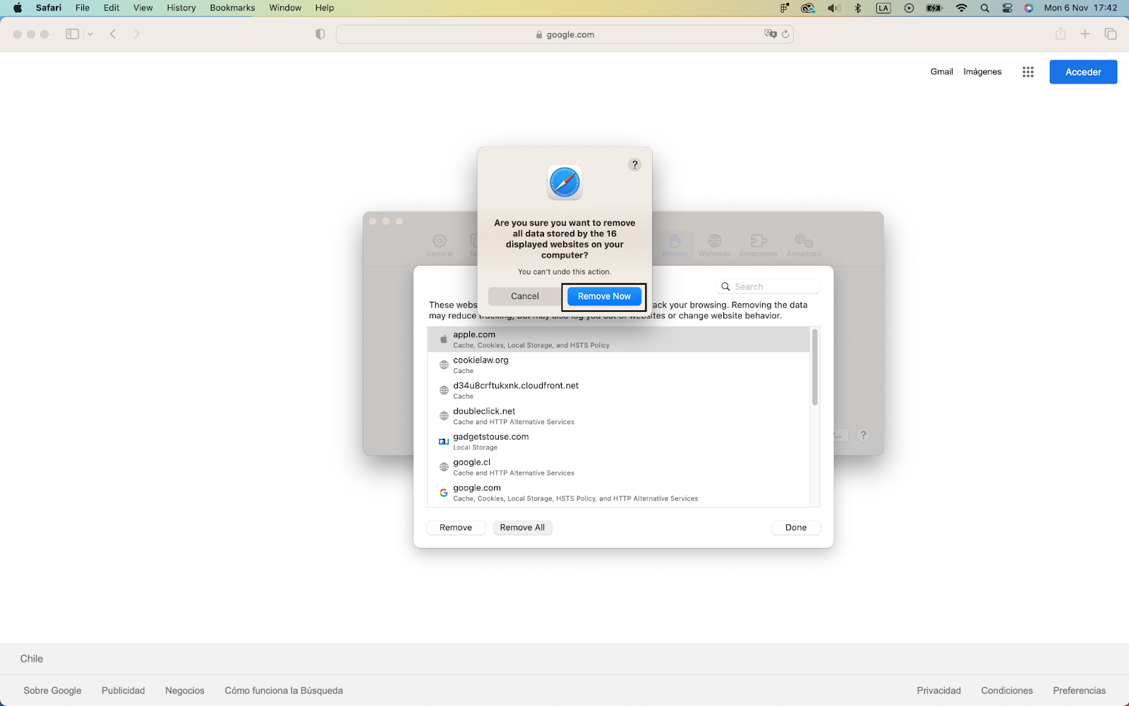The image size is (1129, 706).
Task: Open Cómo funciona la Búsqueda link
Action: click(284, 690)
